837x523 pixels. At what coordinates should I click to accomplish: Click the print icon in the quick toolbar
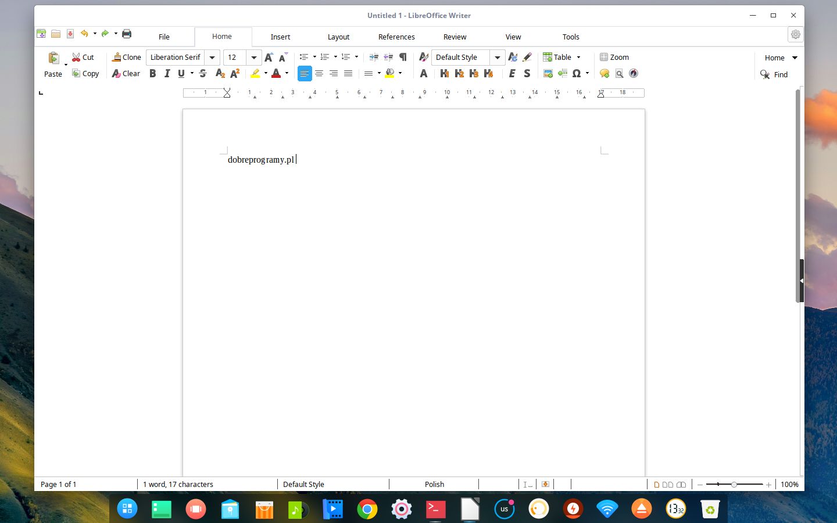tap(127, 34)
